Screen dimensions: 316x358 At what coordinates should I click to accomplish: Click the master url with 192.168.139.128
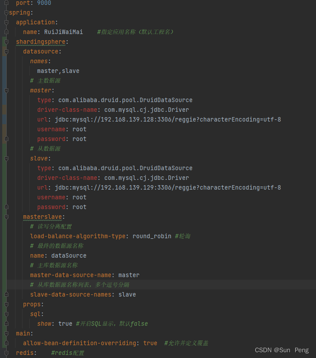(168, 120)
